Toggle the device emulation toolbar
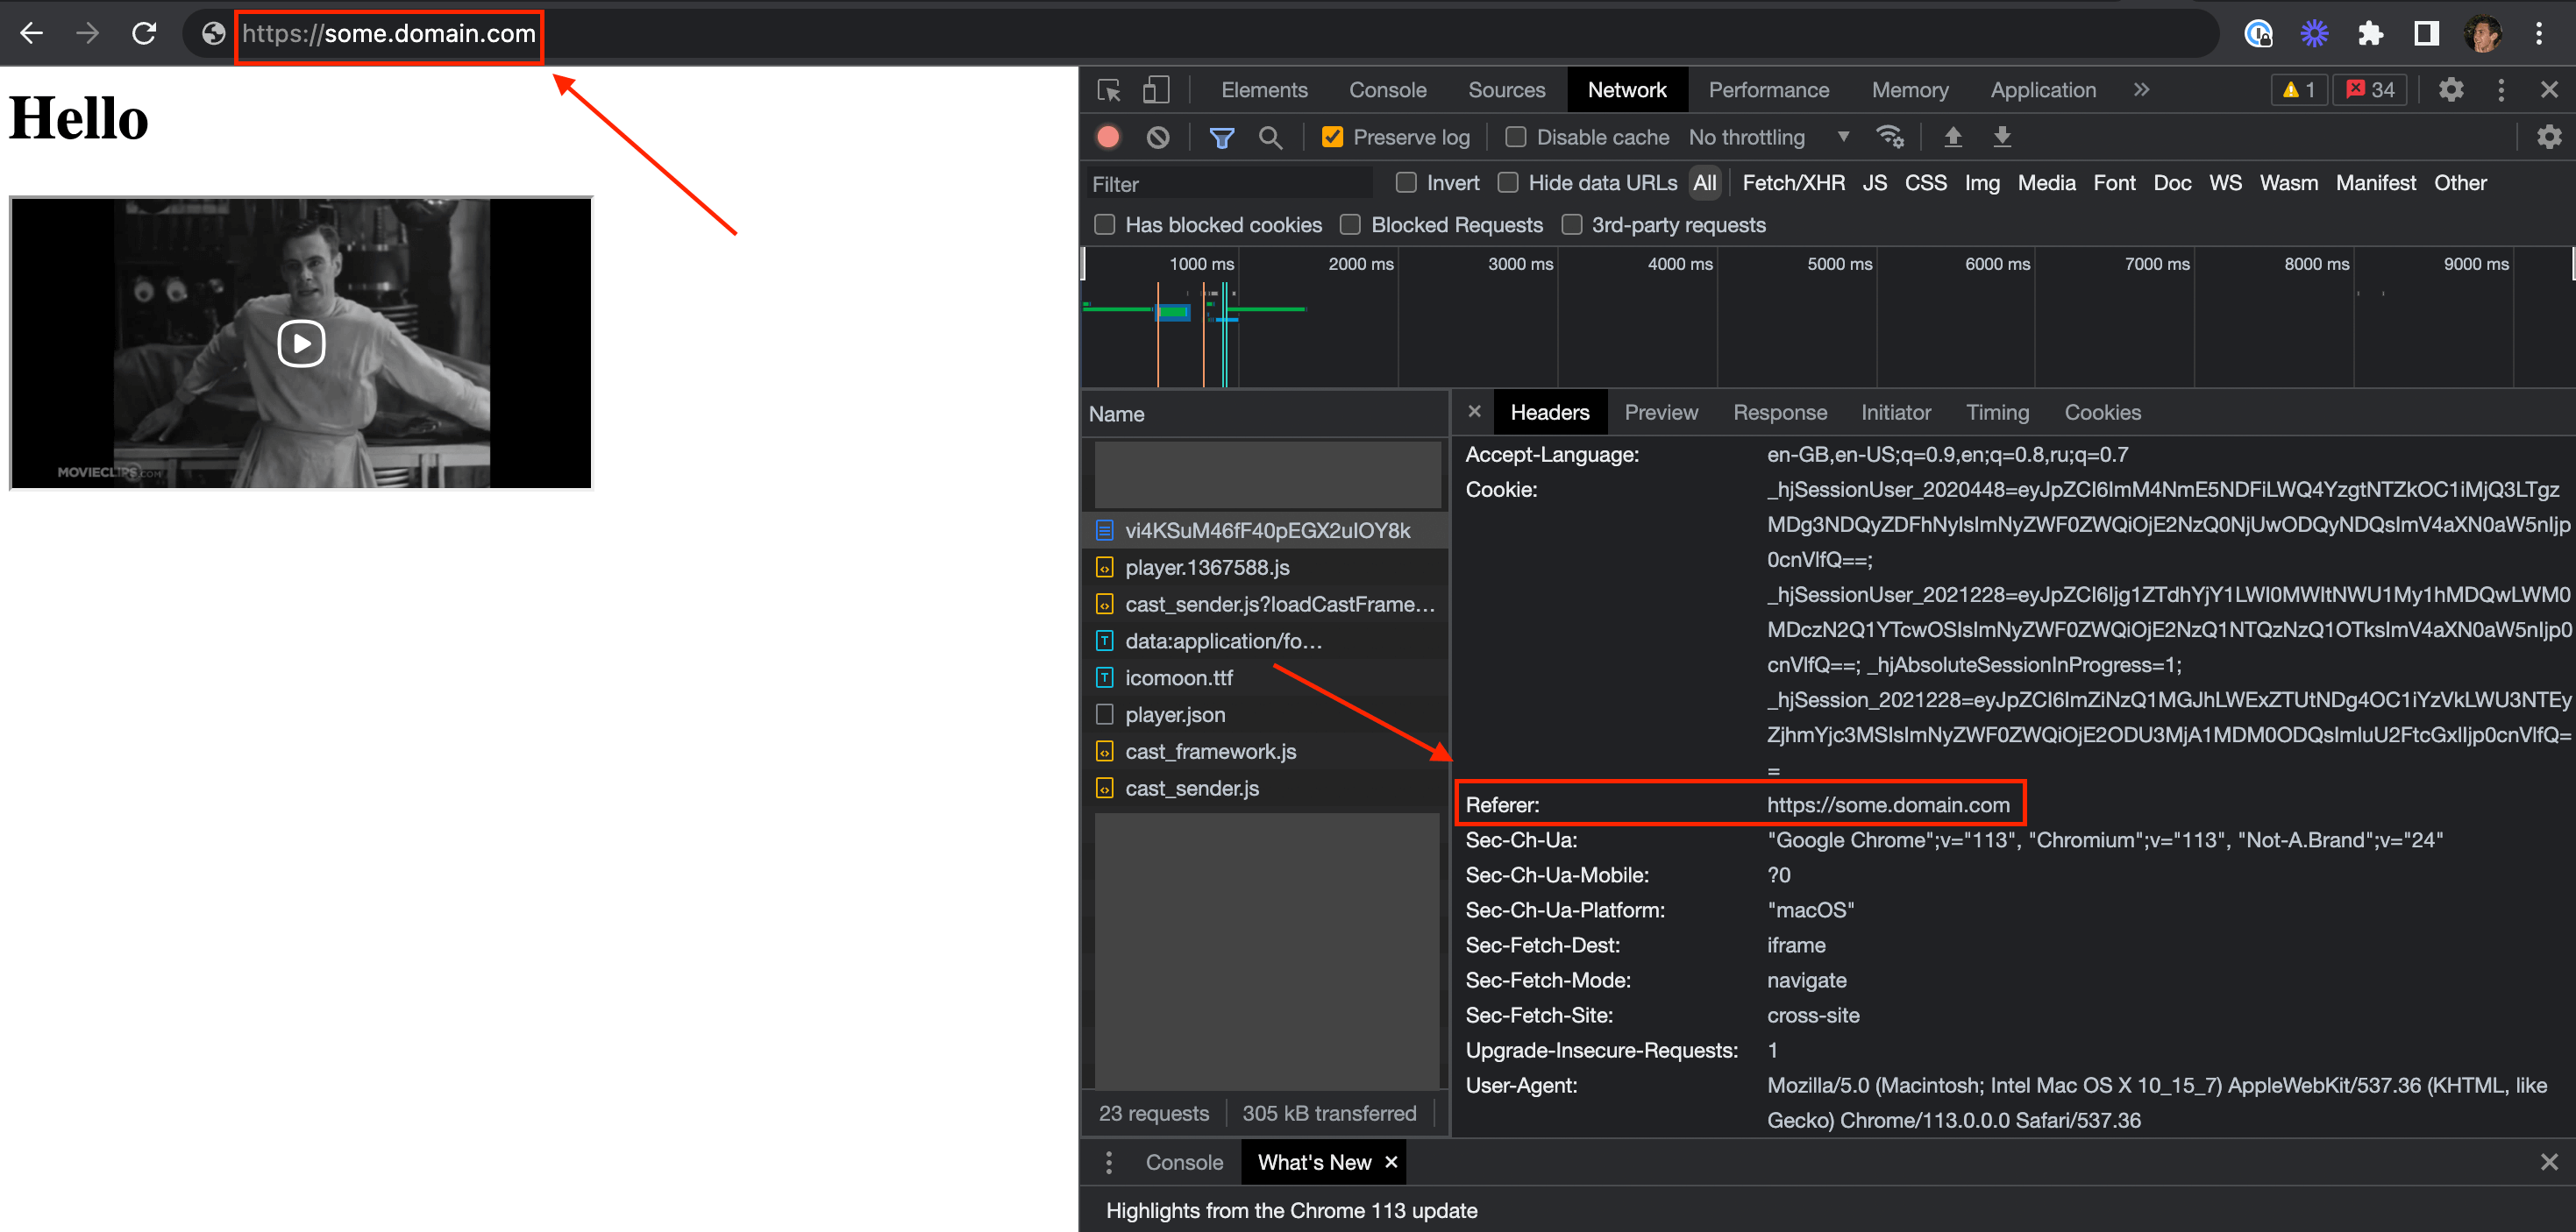The height and width of the screenshot is (1232, 2576). pos(1156,90)
